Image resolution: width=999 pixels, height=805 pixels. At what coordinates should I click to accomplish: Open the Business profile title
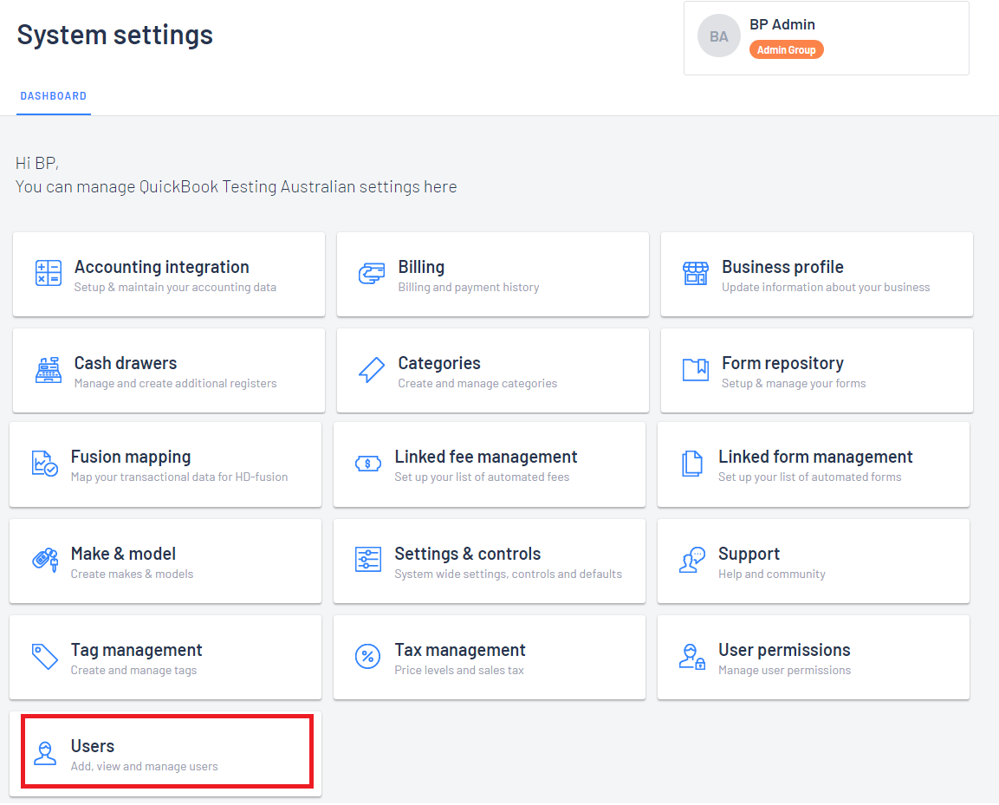(x=782, y=267)
